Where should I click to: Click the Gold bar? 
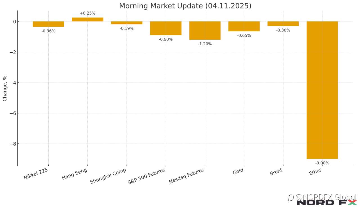coord(244,26)
